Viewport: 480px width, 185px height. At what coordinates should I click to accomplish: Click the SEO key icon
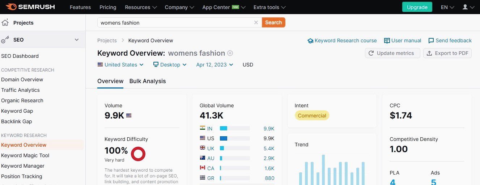point(5,40)
